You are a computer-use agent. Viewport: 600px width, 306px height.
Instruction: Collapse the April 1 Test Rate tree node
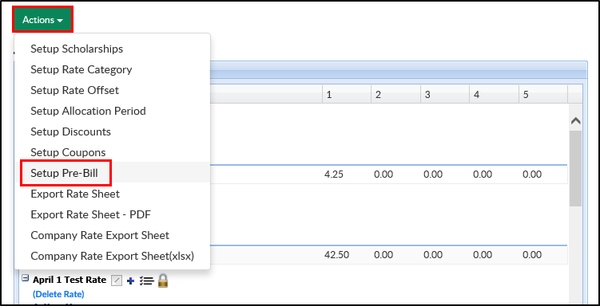(x=26, y=278)
